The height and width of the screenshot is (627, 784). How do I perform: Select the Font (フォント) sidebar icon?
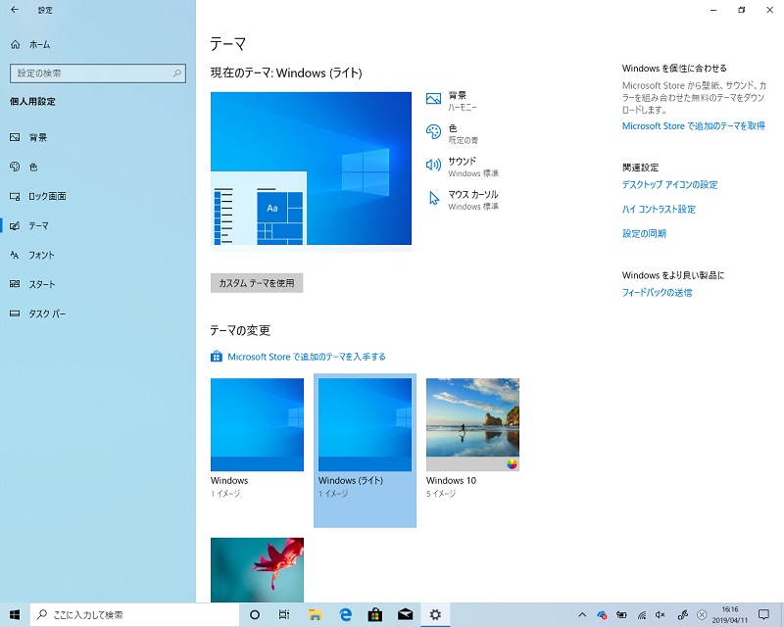click(15, 255)
